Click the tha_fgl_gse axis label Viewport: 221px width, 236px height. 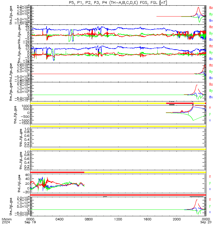15,115
